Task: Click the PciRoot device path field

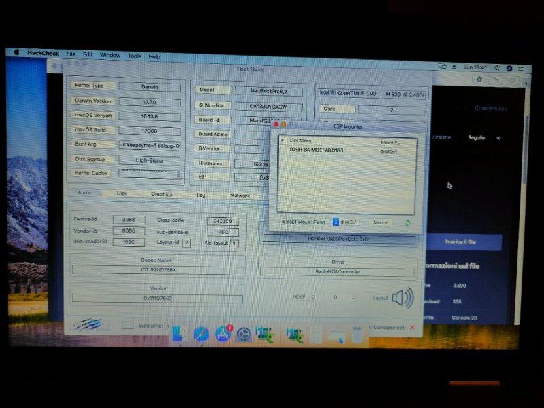Action: (x=338, y=239)
